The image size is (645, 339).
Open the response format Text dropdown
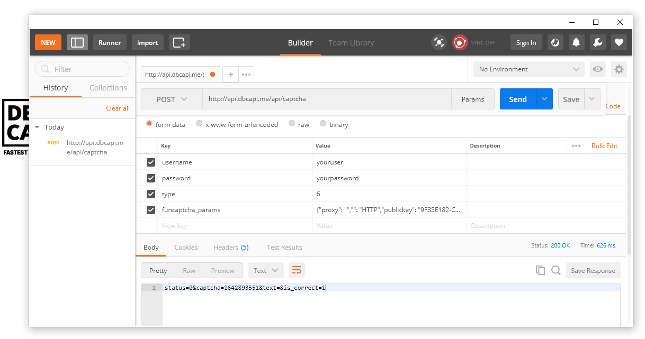tap(265, 270)
